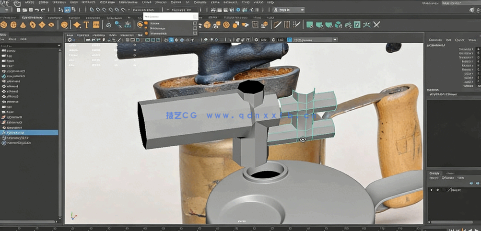
Task: Click the last magnet snap icon on status line
Action: [123, 10]
